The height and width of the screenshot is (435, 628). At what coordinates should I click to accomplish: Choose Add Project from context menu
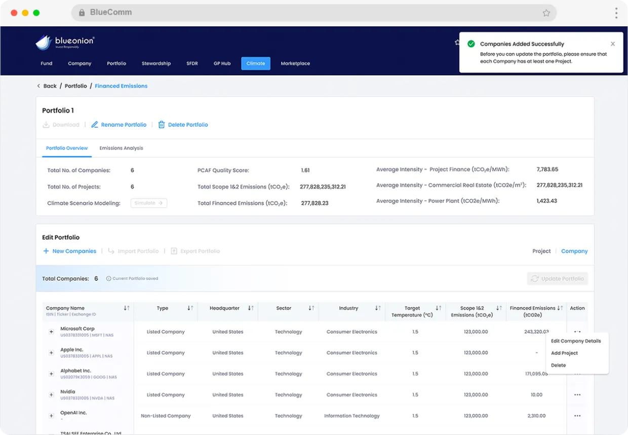point(564,353)
